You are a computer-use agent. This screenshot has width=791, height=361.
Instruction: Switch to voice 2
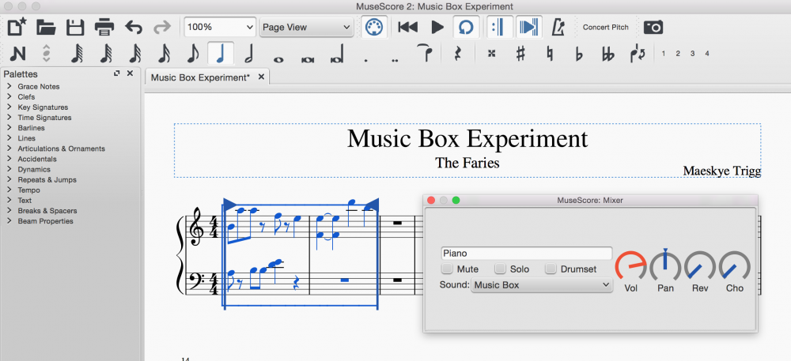pyautogui.click(x=678, y=54)
